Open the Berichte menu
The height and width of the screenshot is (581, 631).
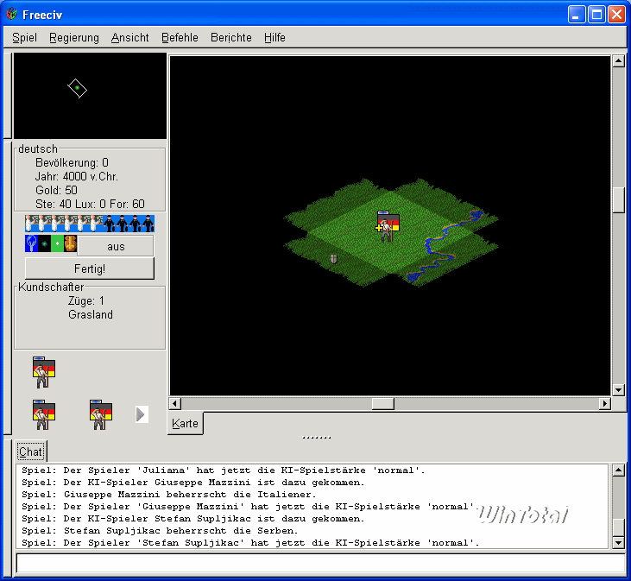pyautogui.click(x=231, y=37)
